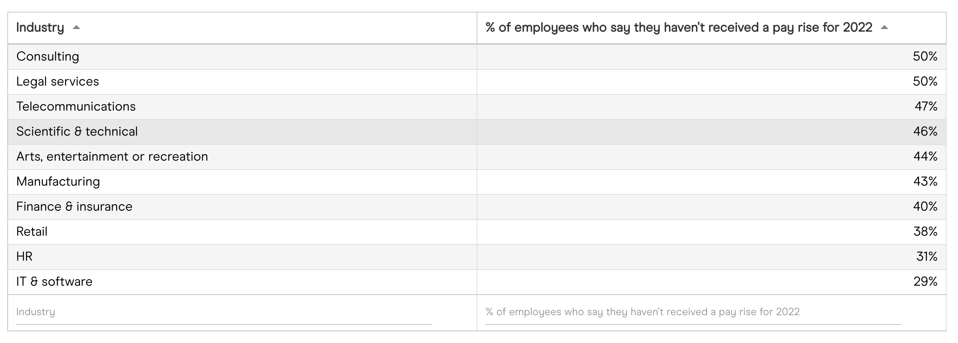Image resolution: width=958 pixels, height=343 pixels.
Task: Click the sort arrow beside pay rise column header
Action: (884, 27)
